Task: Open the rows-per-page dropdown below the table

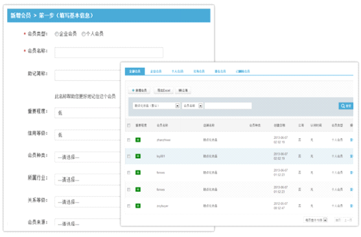Action: click(316, 220)
